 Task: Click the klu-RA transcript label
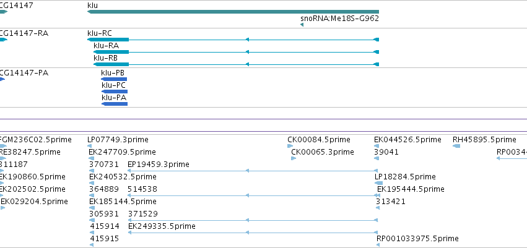click(107, 46)
